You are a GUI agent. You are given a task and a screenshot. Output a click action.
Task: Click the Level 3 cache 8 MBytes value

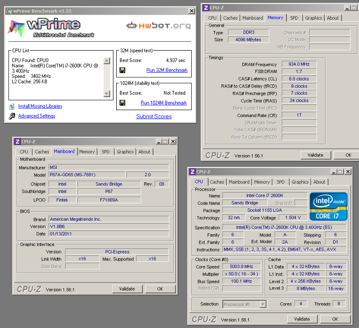click(306, 288)
